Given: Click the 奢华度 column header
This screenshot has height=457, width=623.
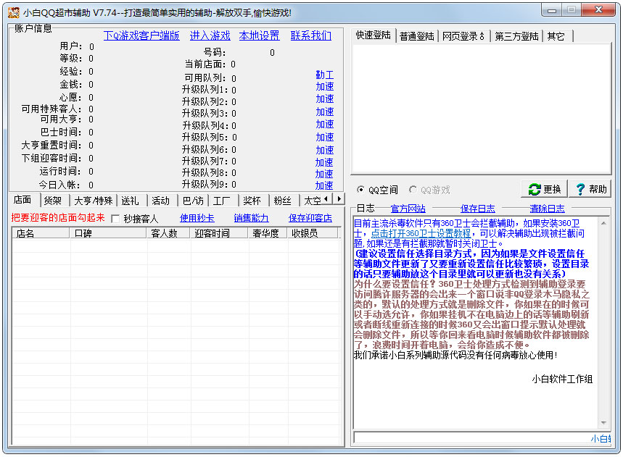Looking at the screenshot, I should 268,233.
